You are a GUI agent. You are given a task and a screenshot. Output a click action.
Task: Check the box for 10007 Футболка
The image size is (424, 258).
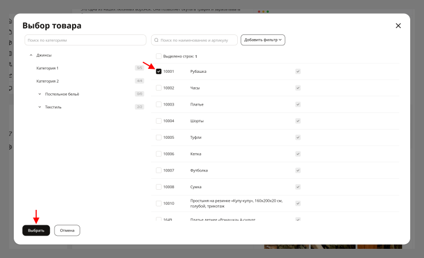click(x=159, y=170)
